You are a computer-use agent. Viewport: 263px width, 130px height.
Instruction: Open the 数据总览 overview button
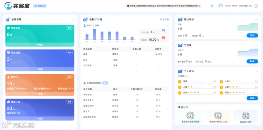click(40, 6)
